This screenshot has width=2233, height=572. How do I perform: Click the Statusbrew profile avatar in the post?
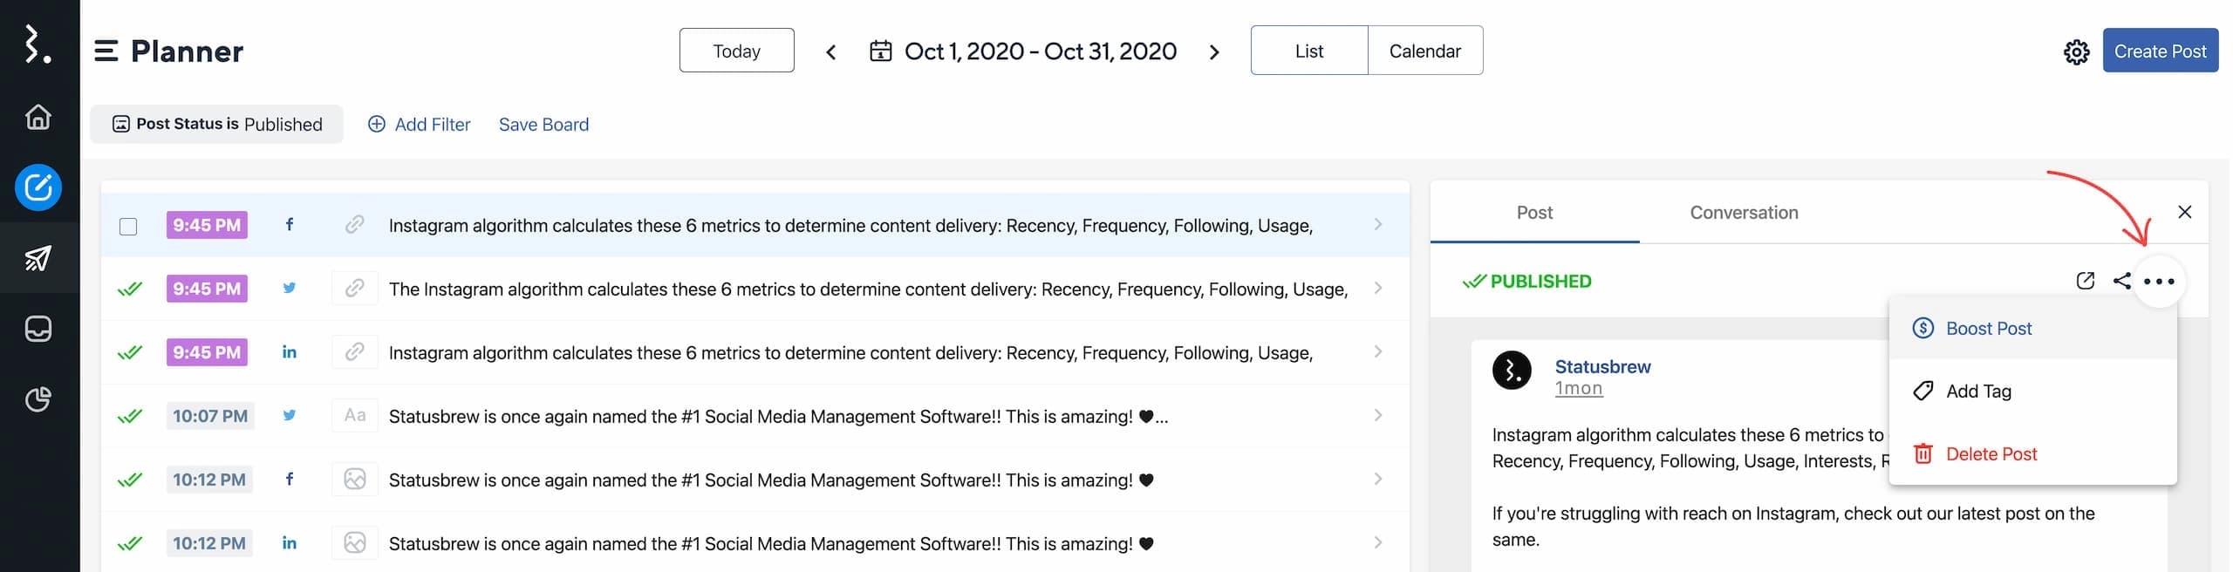pyautogui.click(x=1512, y=371)
